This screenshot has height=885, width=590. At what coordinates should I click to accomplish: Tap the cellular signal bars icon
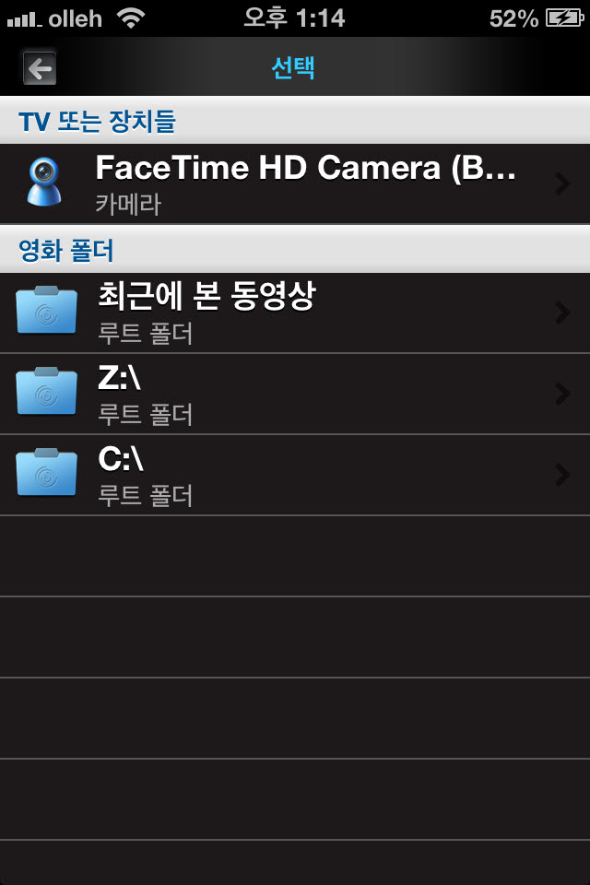coord(24,20)
